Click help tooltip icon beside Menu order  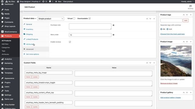(113, 35)
